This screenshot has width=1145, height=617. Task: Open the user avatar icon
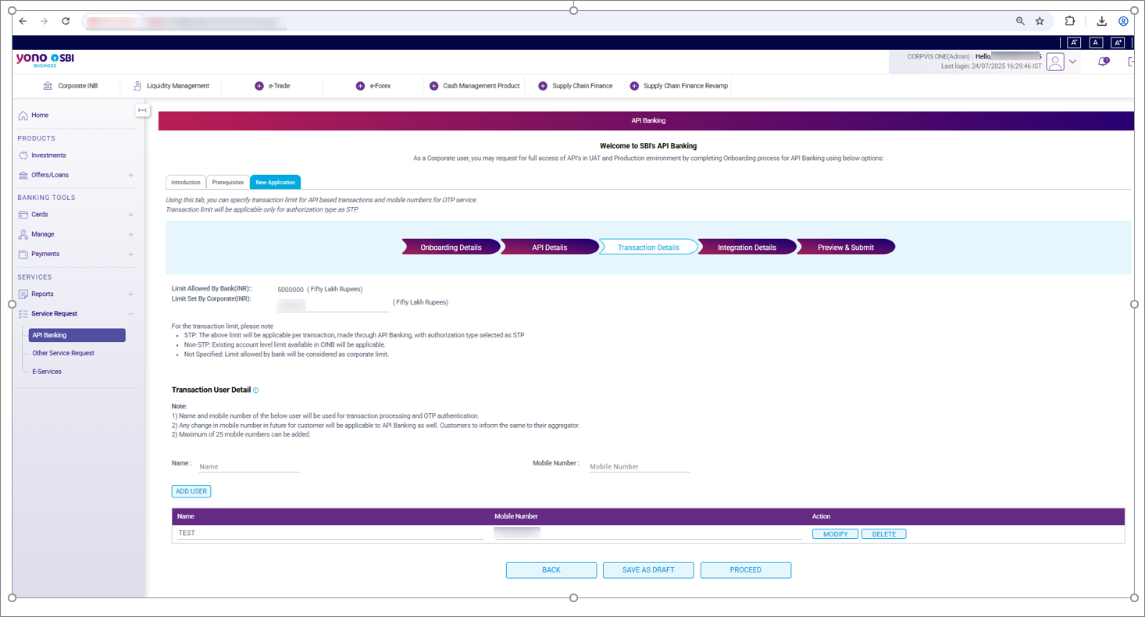[x=1055, y=62]
